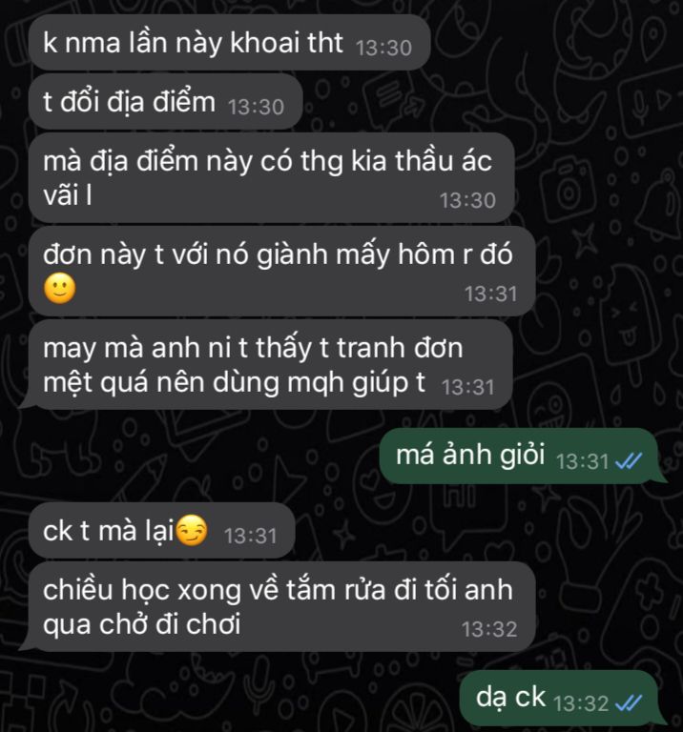Tap the message about 'thg kia thầu ác'
This screenshot has width=683, height=732.
pos(272,177)
